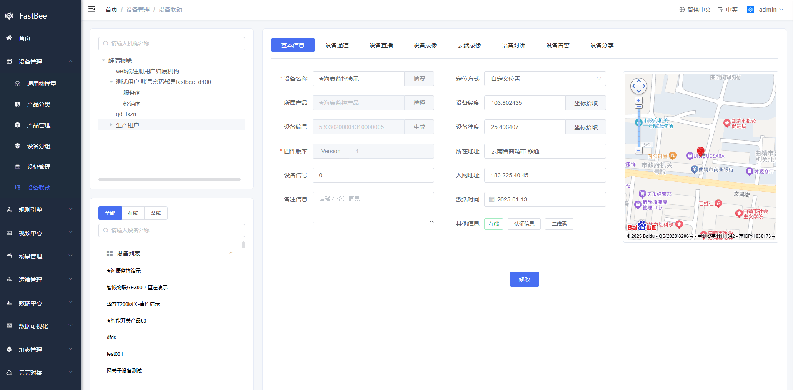Switch to 设备通道 tab
This screenshot has width=793, height=390.
pos(337,45)
